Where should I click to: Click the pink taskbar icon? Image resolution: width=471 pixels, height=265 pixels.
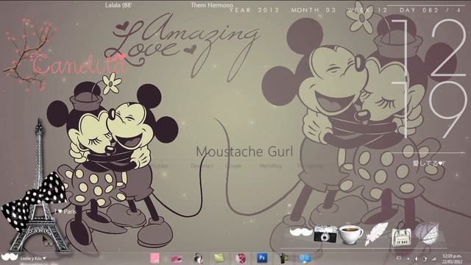(155, 258)
